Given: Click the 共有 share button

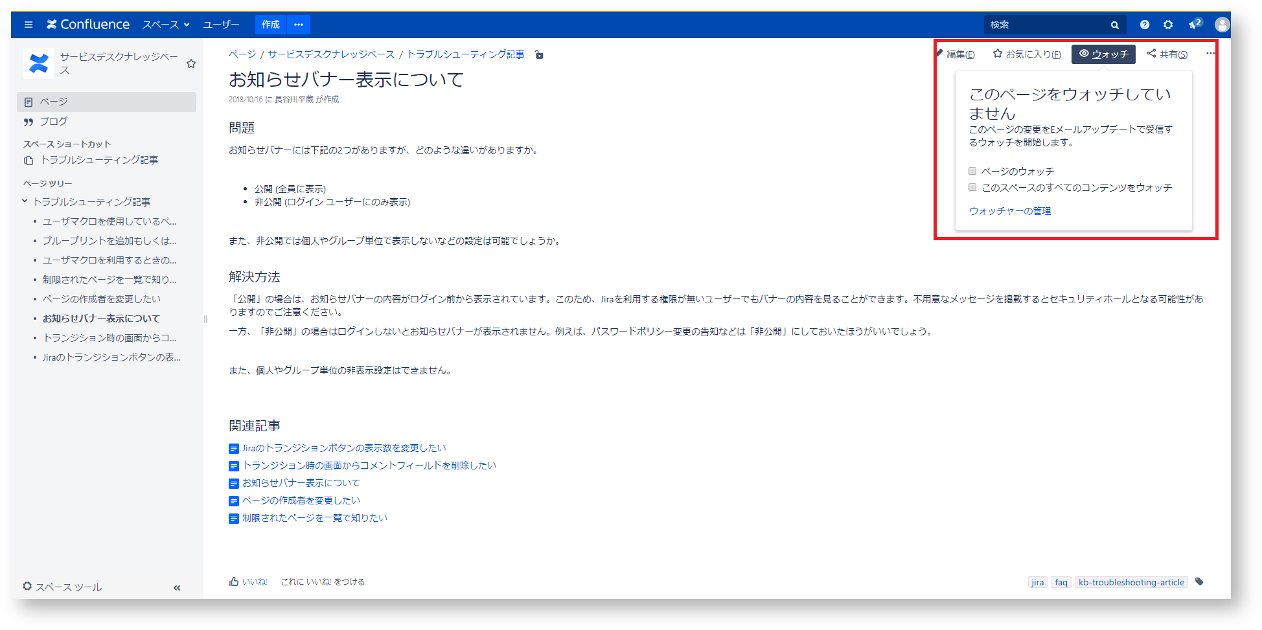Looking at the screenshot, I should [1167, 54].
